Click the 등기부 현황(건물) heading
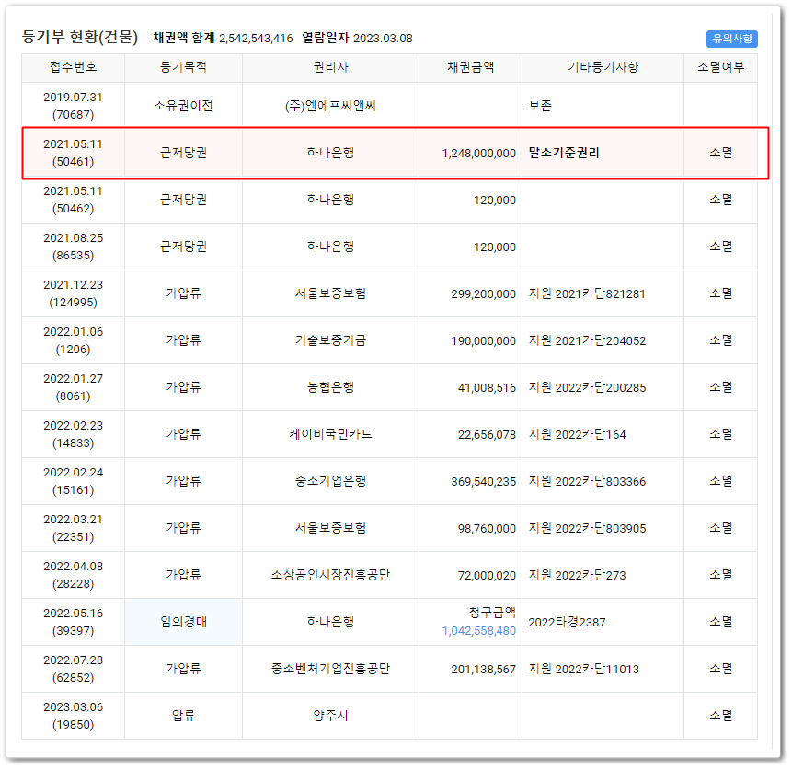Viewport: 792px width, 769px height. [x=80, y=37]
